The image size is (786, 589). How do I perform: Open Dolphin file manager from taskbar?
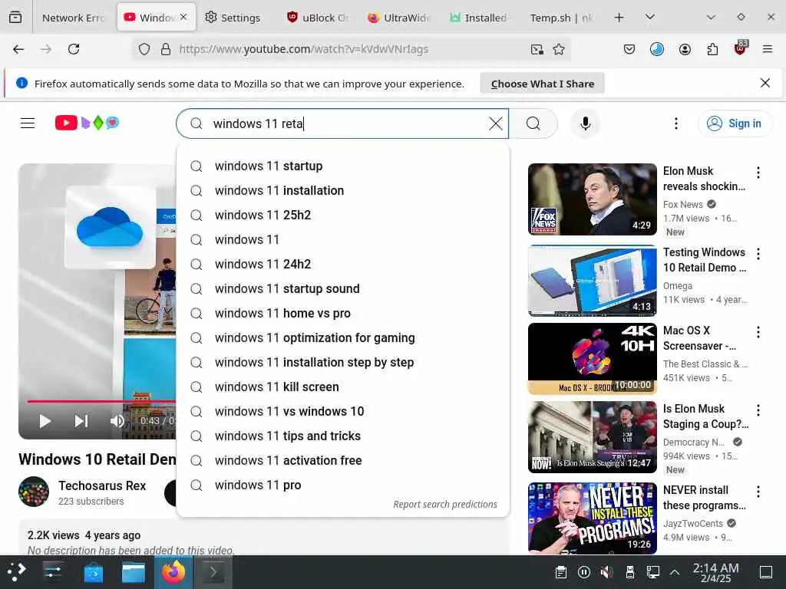click(x=134, y=572)
